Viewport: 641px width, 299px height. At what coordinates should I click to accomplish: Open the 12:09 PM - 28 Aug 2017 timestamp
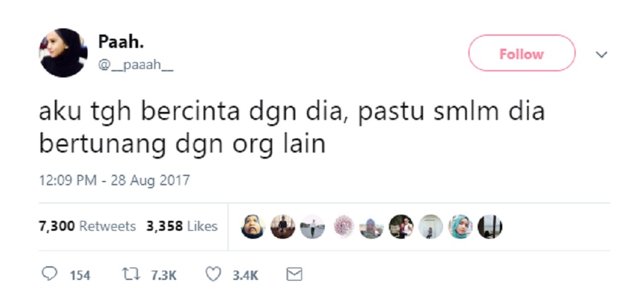pos(115,180)
